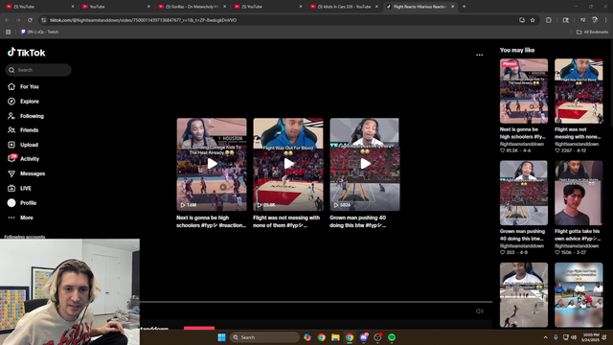Mute the video with the speaker icon
This screenshot has height=345, width=613.
(479, 310)
